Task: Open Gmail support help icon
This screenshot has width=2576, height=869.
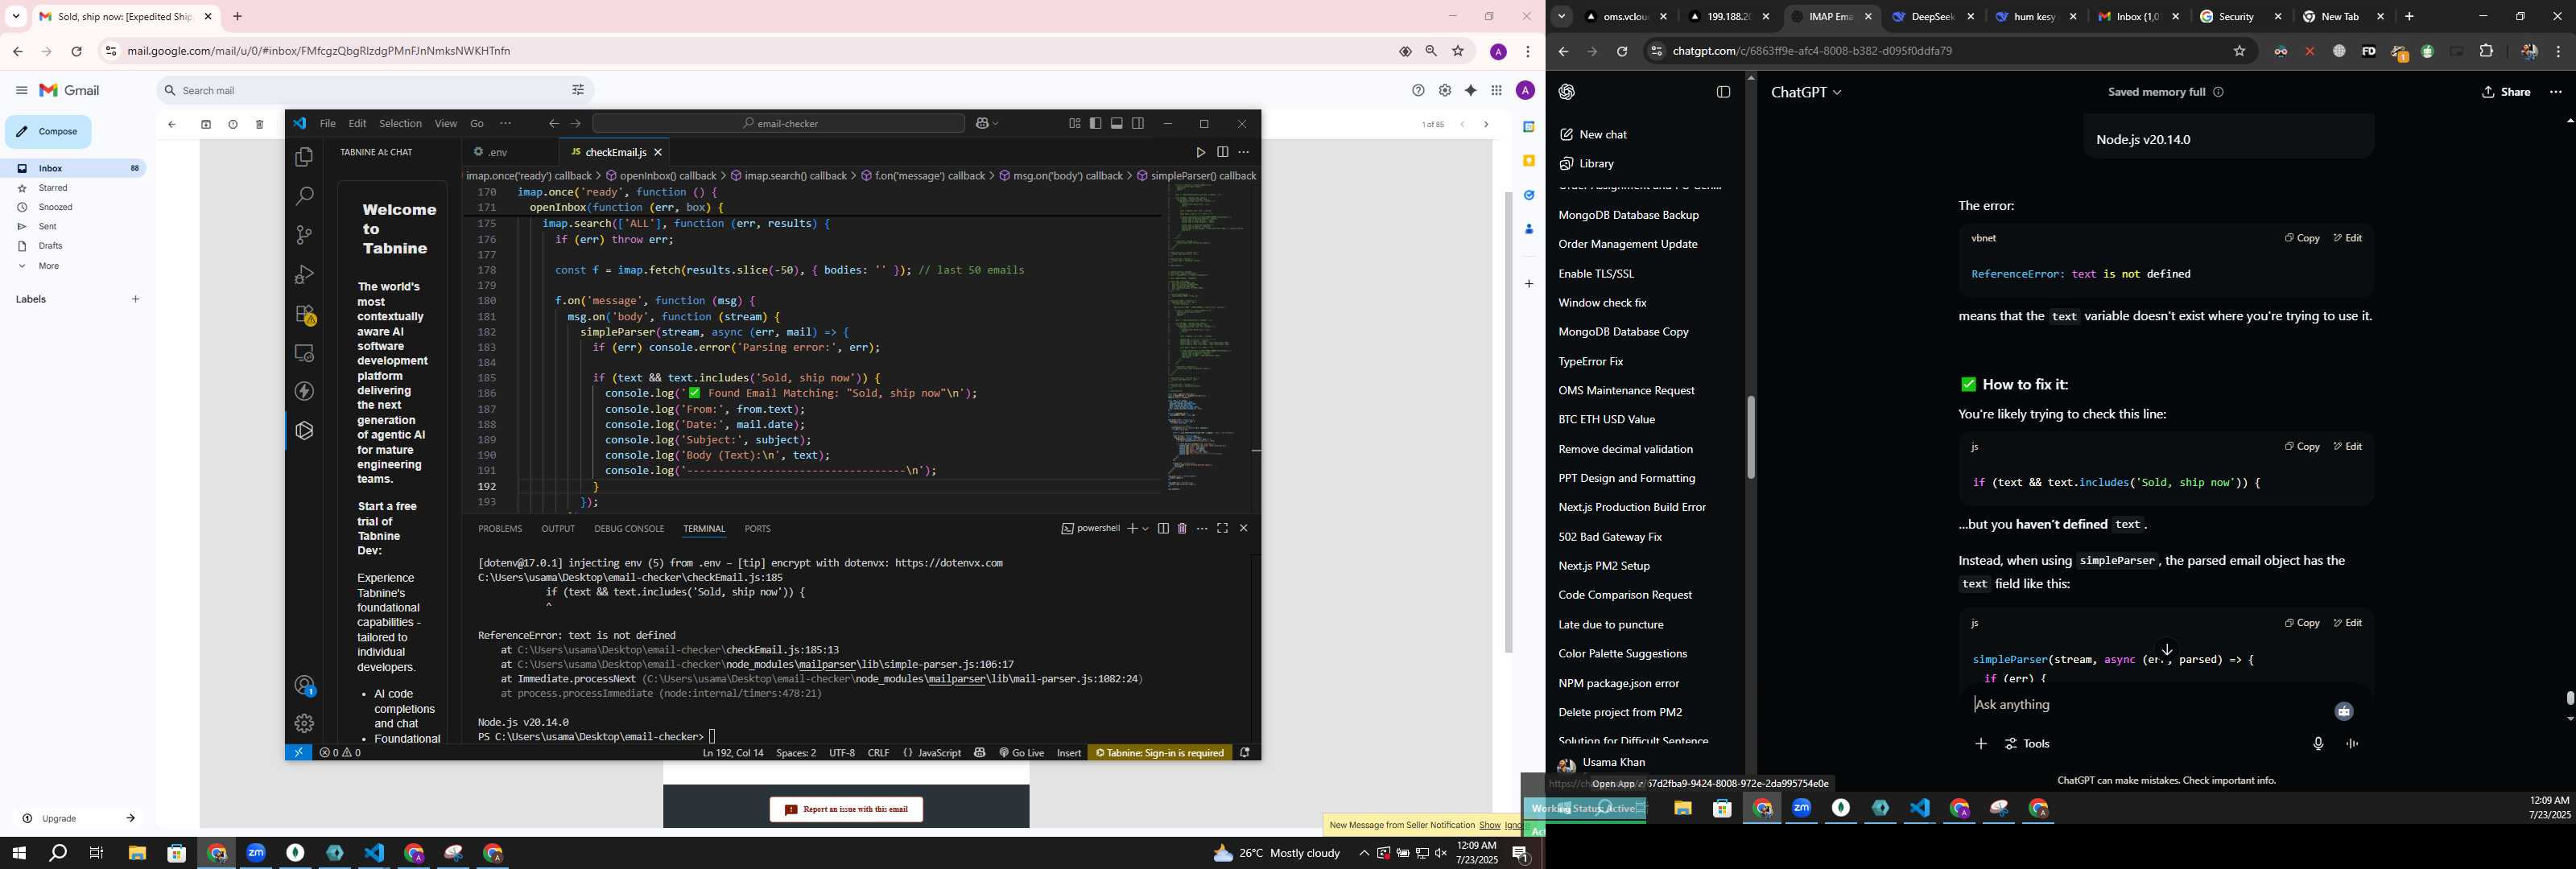Action: [1418, 91]
